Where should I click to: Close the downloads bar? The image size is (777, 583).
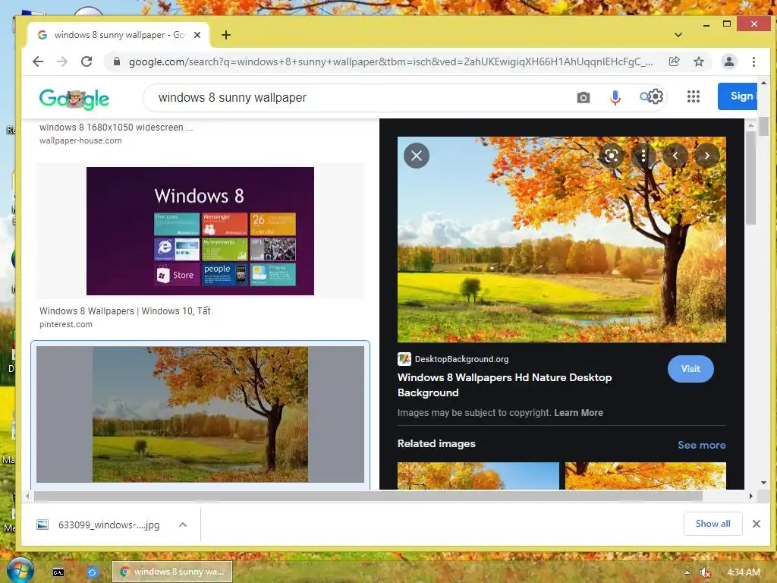[x=757, y=524]
